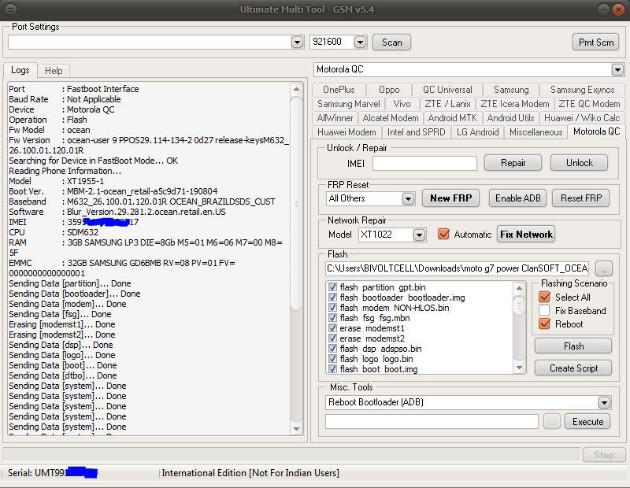Image resolution: width=630 pixels, height=488 pixels.
Task: Uncheck flash fsg fsg.mbn
Action: click(x=332, y=318)
